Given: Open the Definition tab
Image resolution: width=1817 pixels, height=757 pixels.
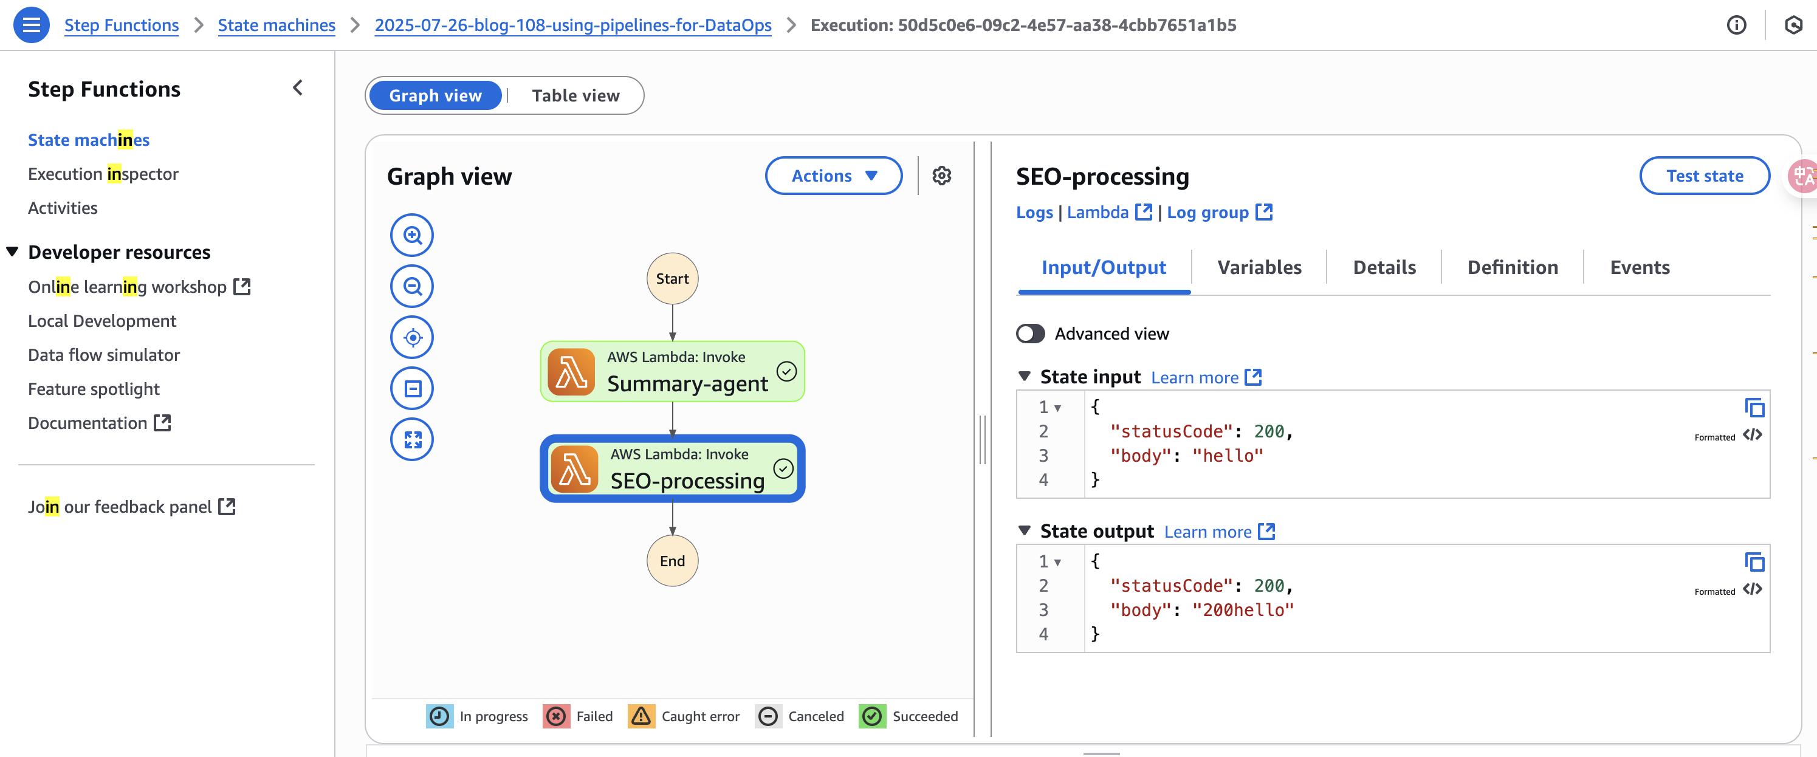Looking at the screenshot, I should coord(1513,267).
